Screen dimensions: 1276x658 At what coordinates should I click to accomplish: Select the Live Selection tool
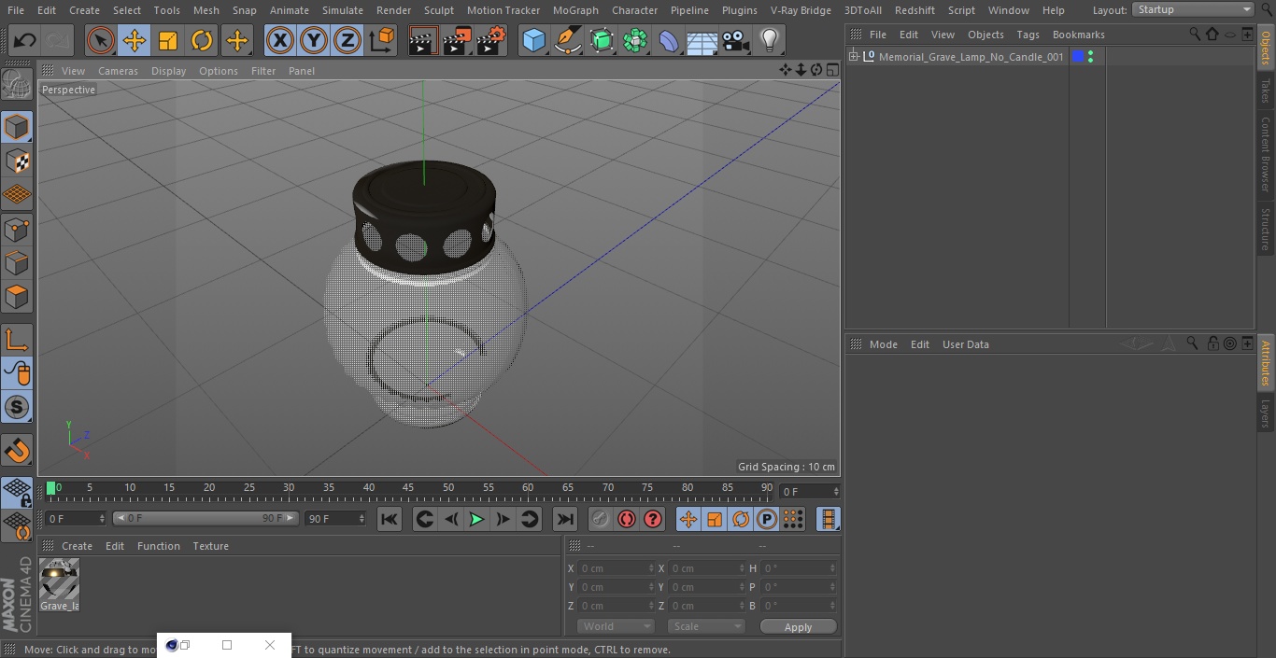click(x=101, y=41)
